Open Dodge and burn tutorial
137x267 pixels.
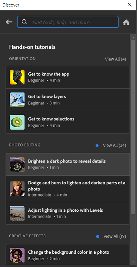(x=68, y=189)
